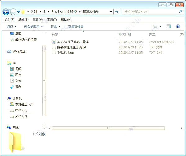Click the 下载地址.txt file icon
Viewport: 186px width, 156px height.
pyautogui.click(x=54, y=53)
